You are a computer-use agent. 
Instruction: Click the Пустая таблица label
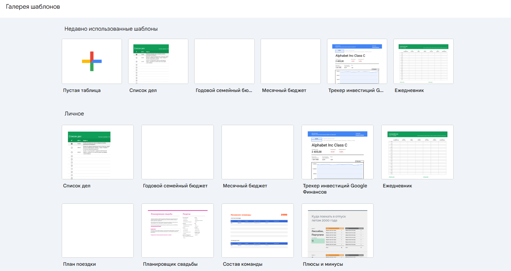(x=82, y=90)
